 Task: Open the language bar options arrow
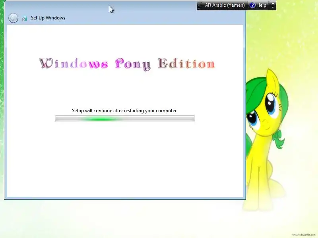[x=273, y=7]
